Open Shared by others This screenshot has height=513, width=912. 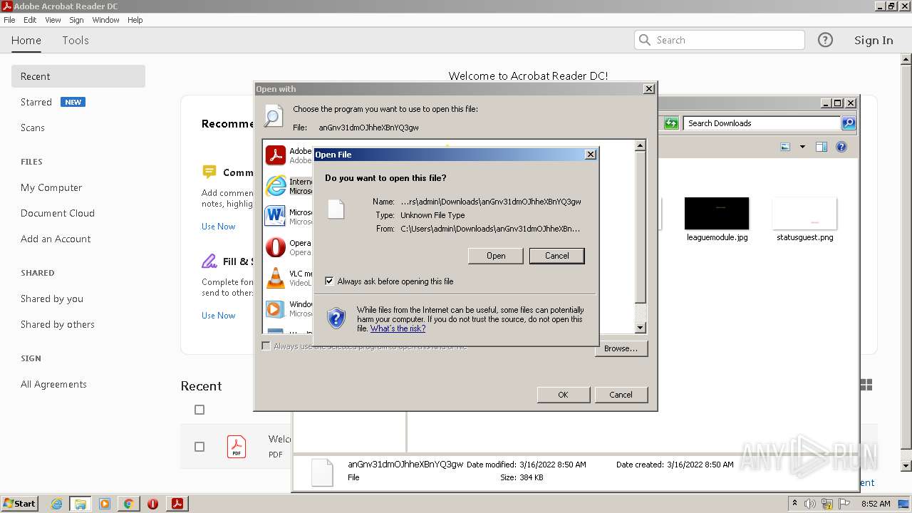[x=58, y=324]
